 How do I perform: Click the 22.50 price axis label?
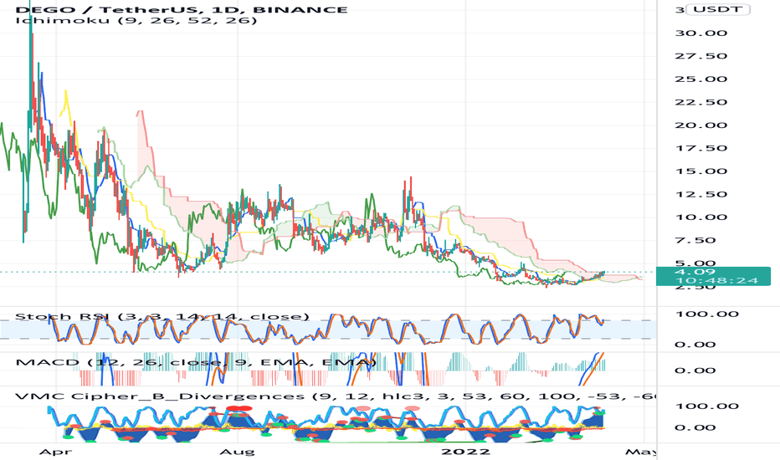pos(700,102)
